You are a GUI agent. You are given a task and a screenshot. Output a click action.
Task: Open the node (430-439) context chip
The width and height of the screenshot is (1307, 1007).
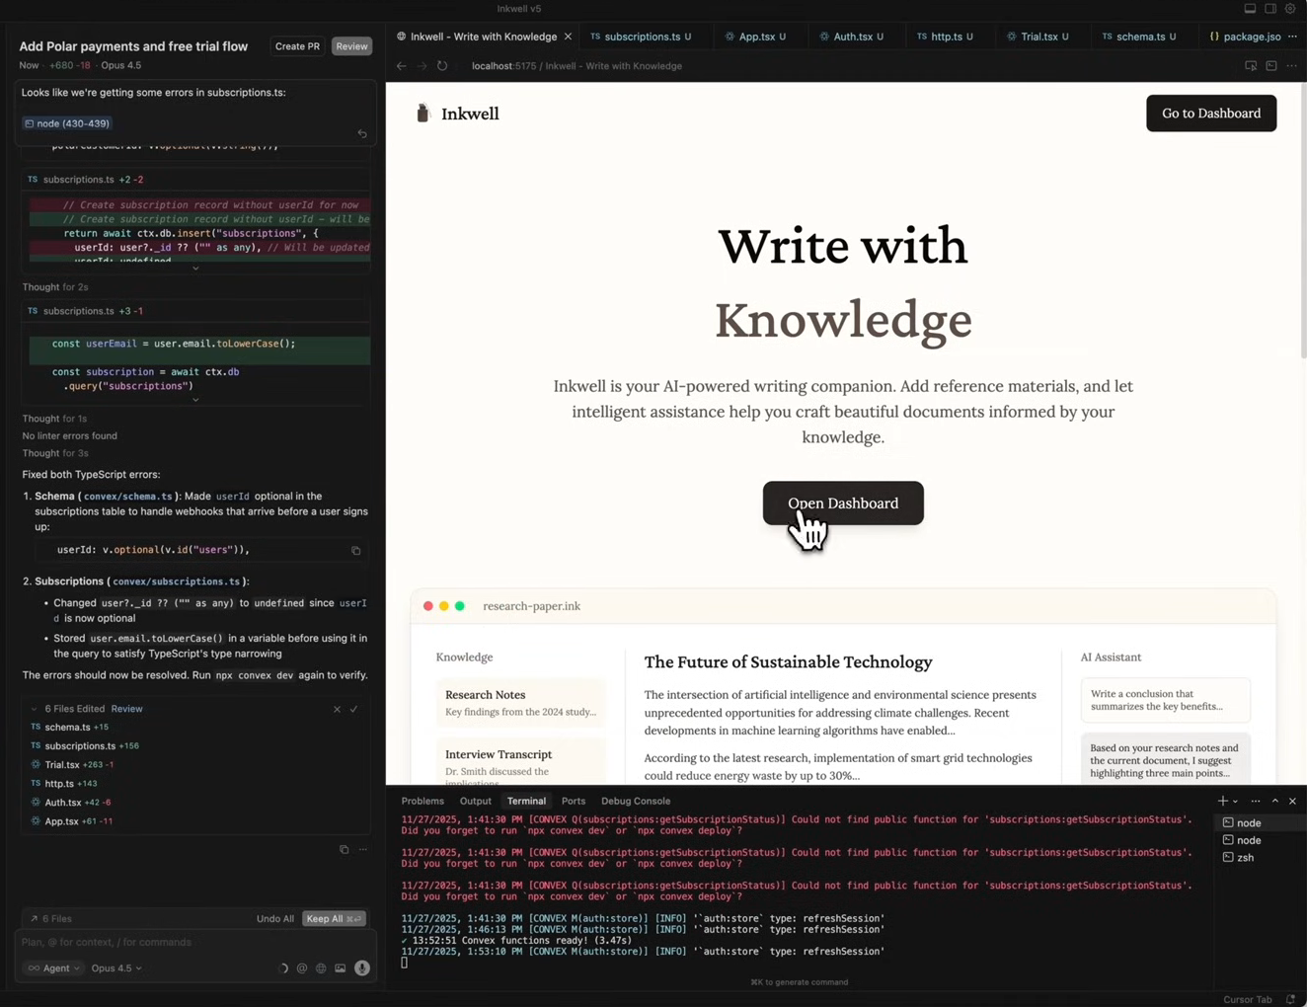(x=67, y=123)
